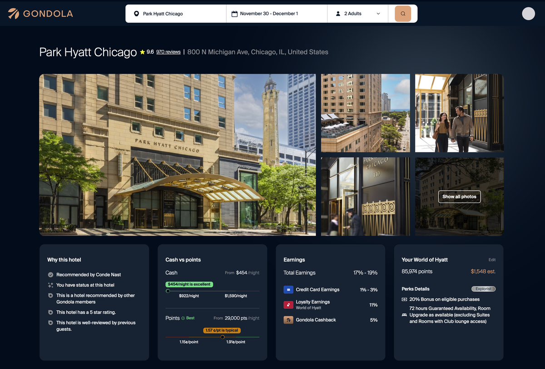Edit the World of Hyatt details
This screenshot has height=369, width=545.
(x=492, y=260)
